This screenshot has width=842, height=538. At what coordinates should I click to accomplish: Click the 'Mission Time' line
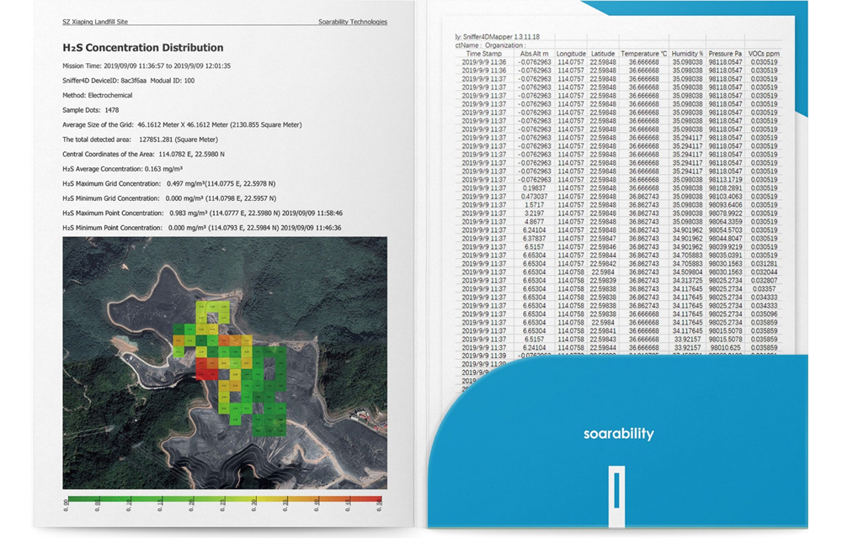tap(147, 66)
